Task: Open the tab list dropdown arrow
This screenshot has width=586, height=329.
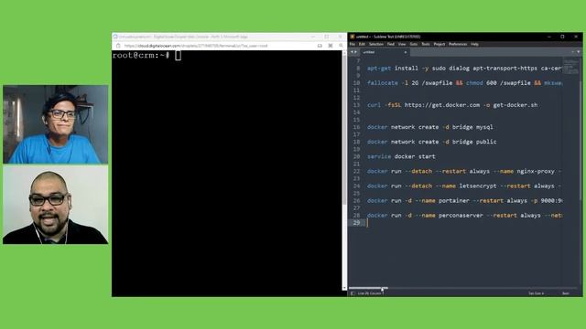Action: click(x=579, y=52)
